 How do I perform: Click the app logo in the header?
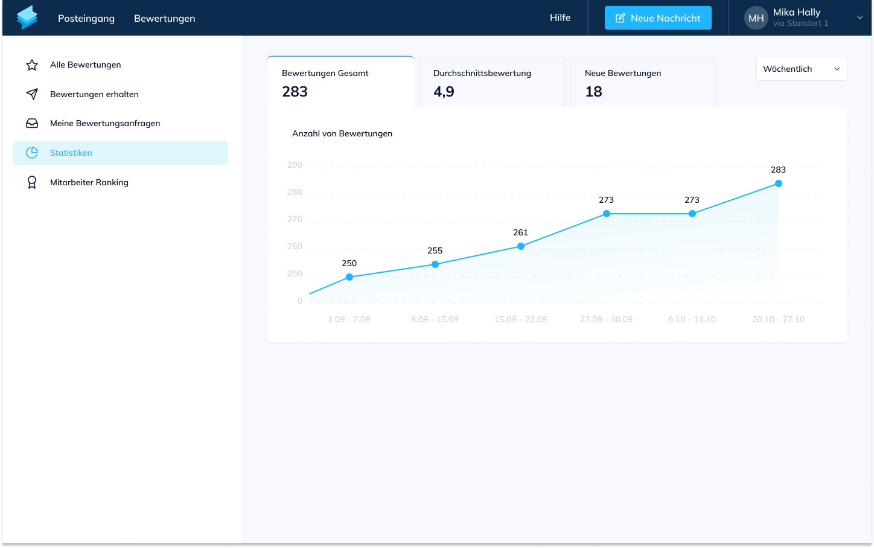(27, 18)
